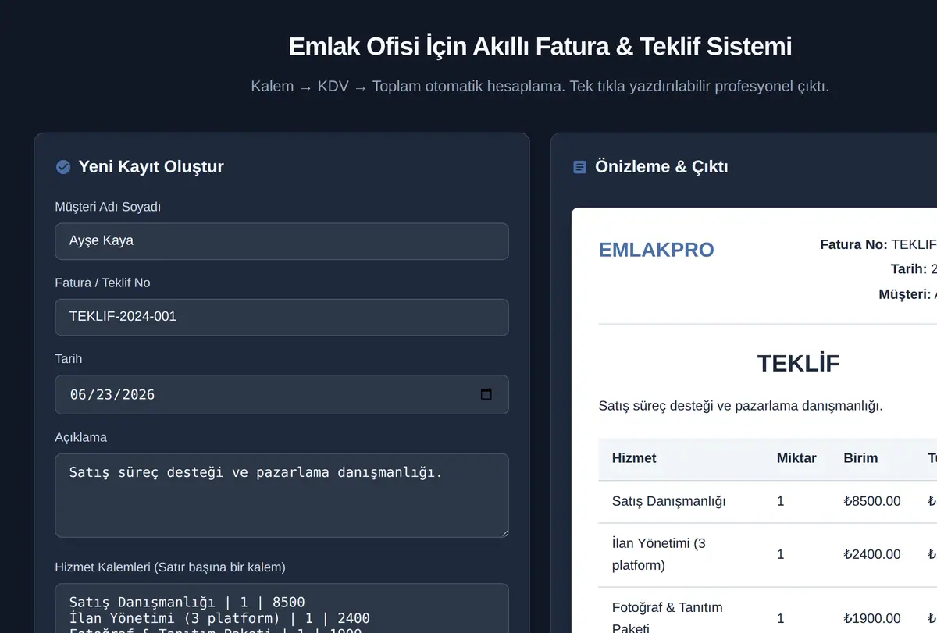The width and height of the screenshot is (937, 633).
Task: Click the Hizmet Kalemleri field label
Action: pos(170,567)
